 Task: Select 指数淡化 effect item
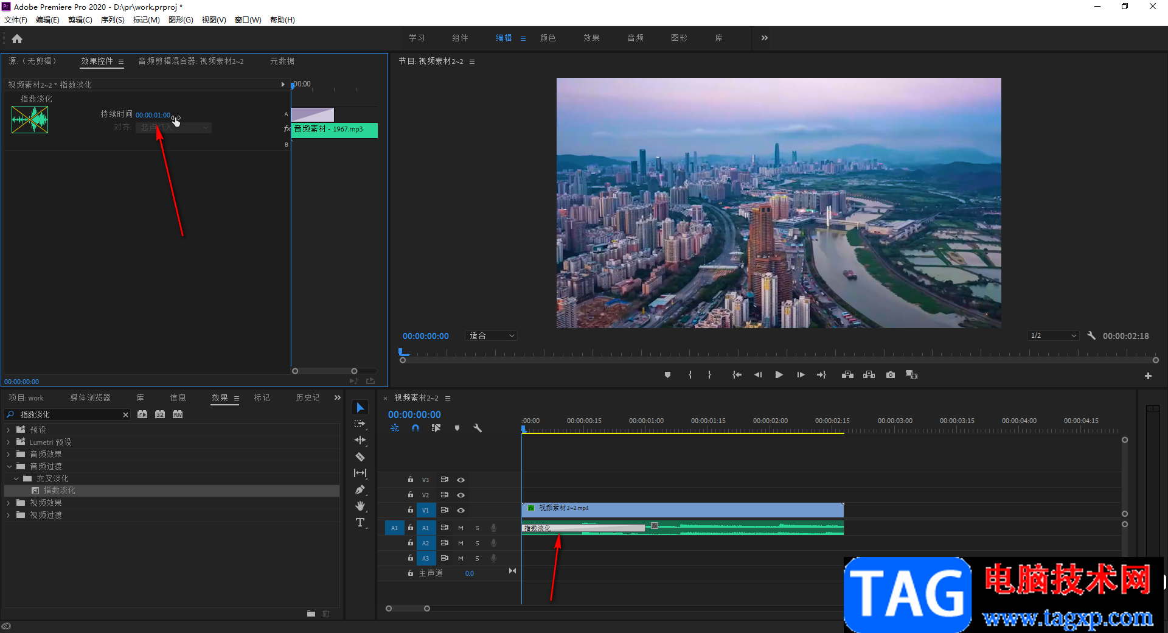[x=59, y=491]
